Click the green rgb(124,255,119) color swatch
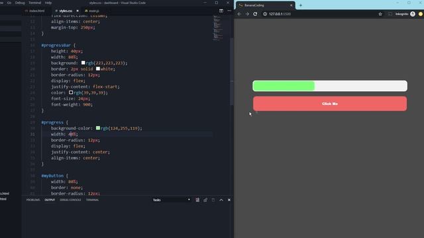This screenshot has height=238, width=424. (98, 128)
